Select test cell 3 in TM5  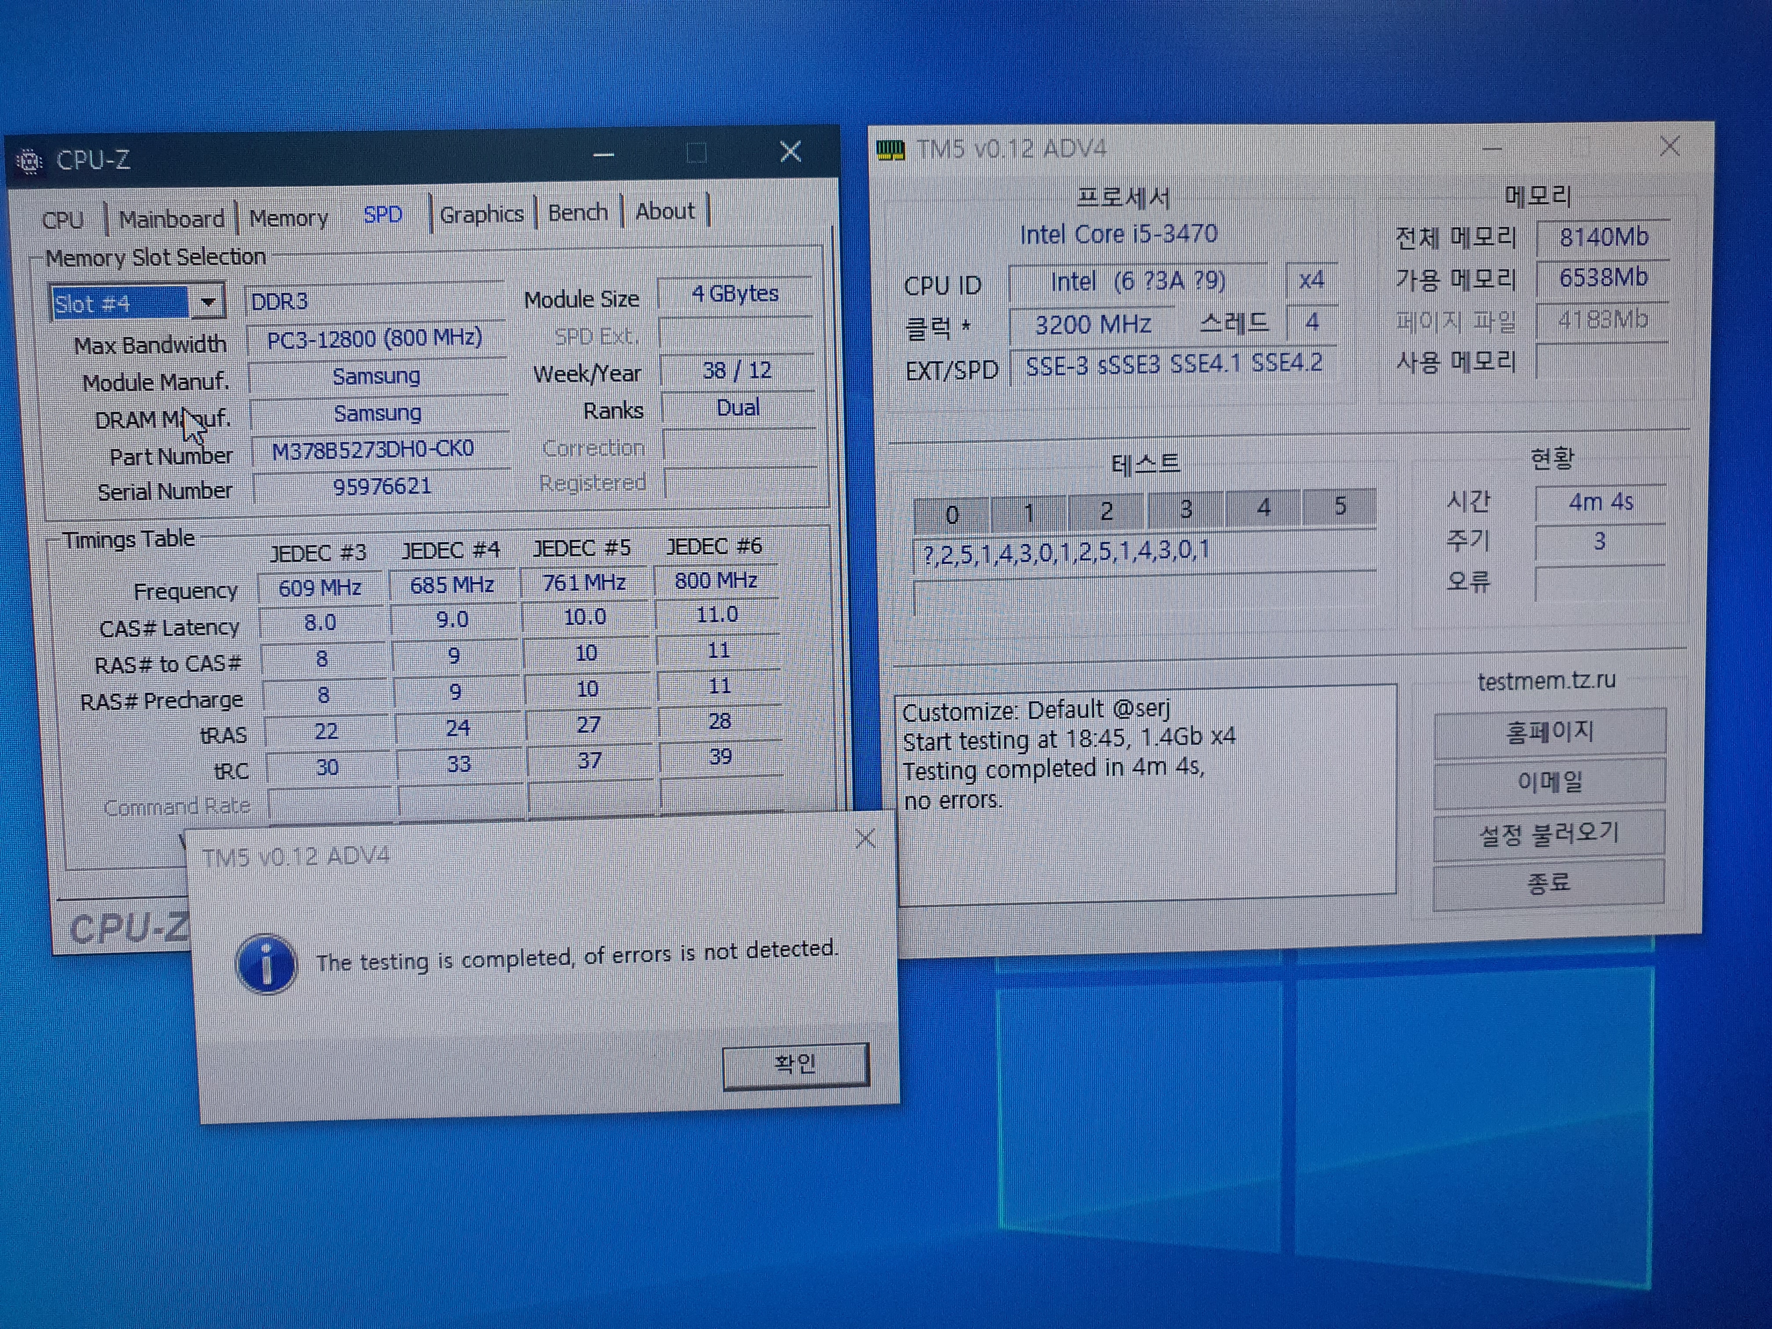[1186, 508]
